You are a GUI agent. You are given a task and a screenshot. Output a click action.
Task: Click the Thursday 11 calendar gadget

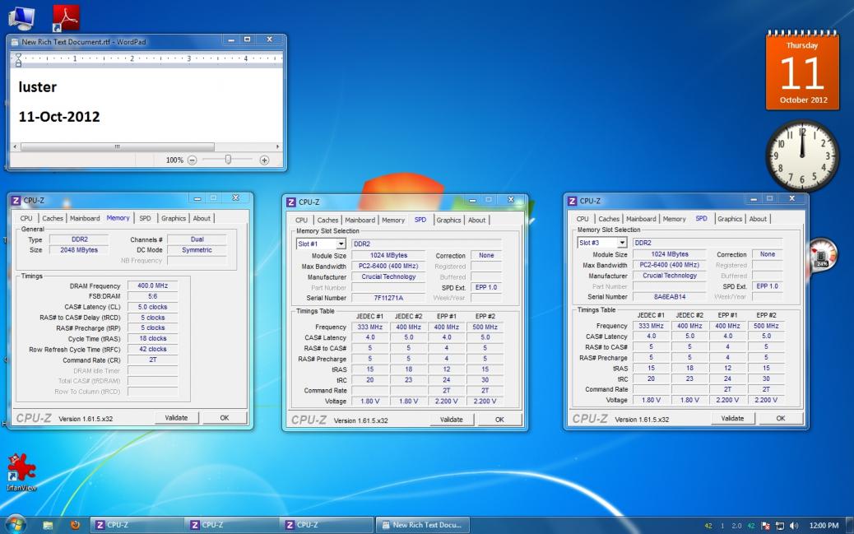[802, 70]
